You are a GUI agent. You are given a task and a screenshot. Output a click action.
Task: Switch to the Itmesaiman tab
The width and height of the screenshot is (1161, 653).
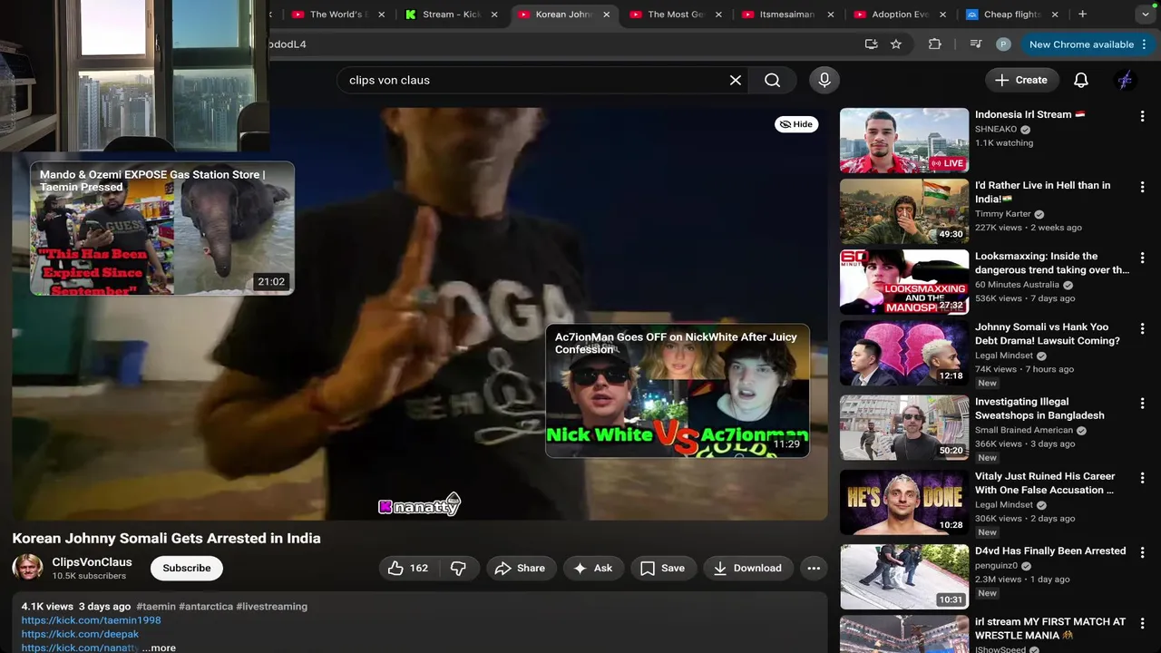(787, 15)
